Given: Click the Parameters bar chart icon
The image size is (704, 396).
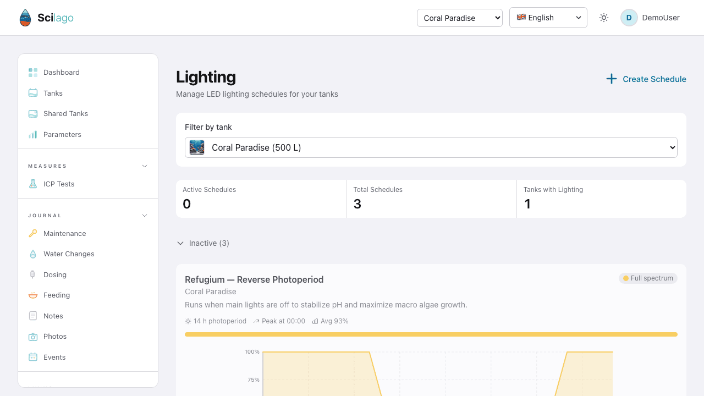Looking at the screenshot, I should click(33, 134).
